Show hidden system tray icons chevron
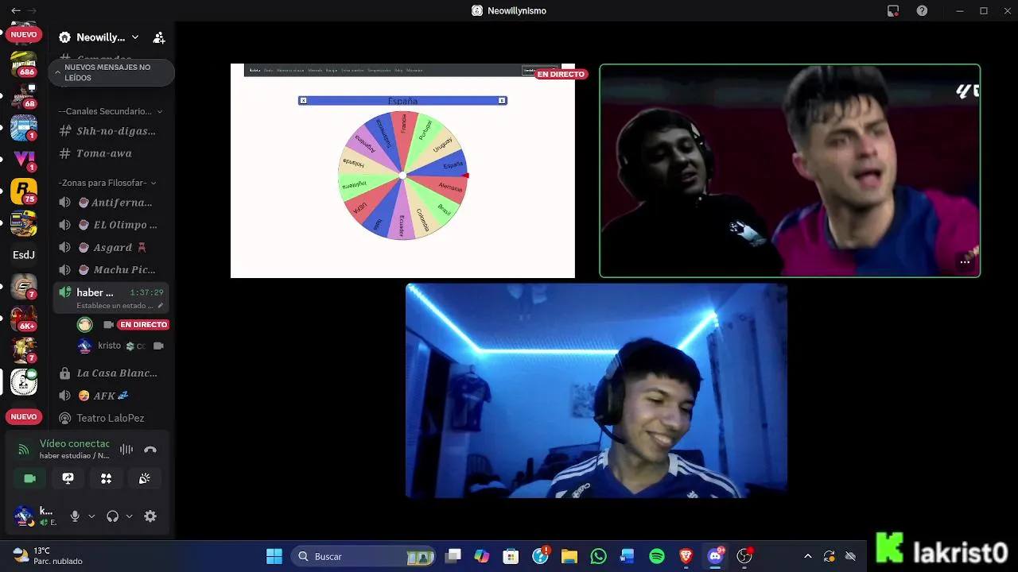The width and height of the screenshot is (1018, 572). point(808,556)
